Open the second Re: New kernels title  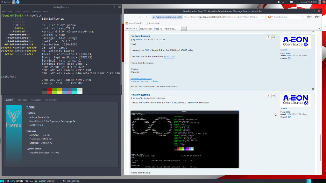pyautogui.click(x=140, y=95)
